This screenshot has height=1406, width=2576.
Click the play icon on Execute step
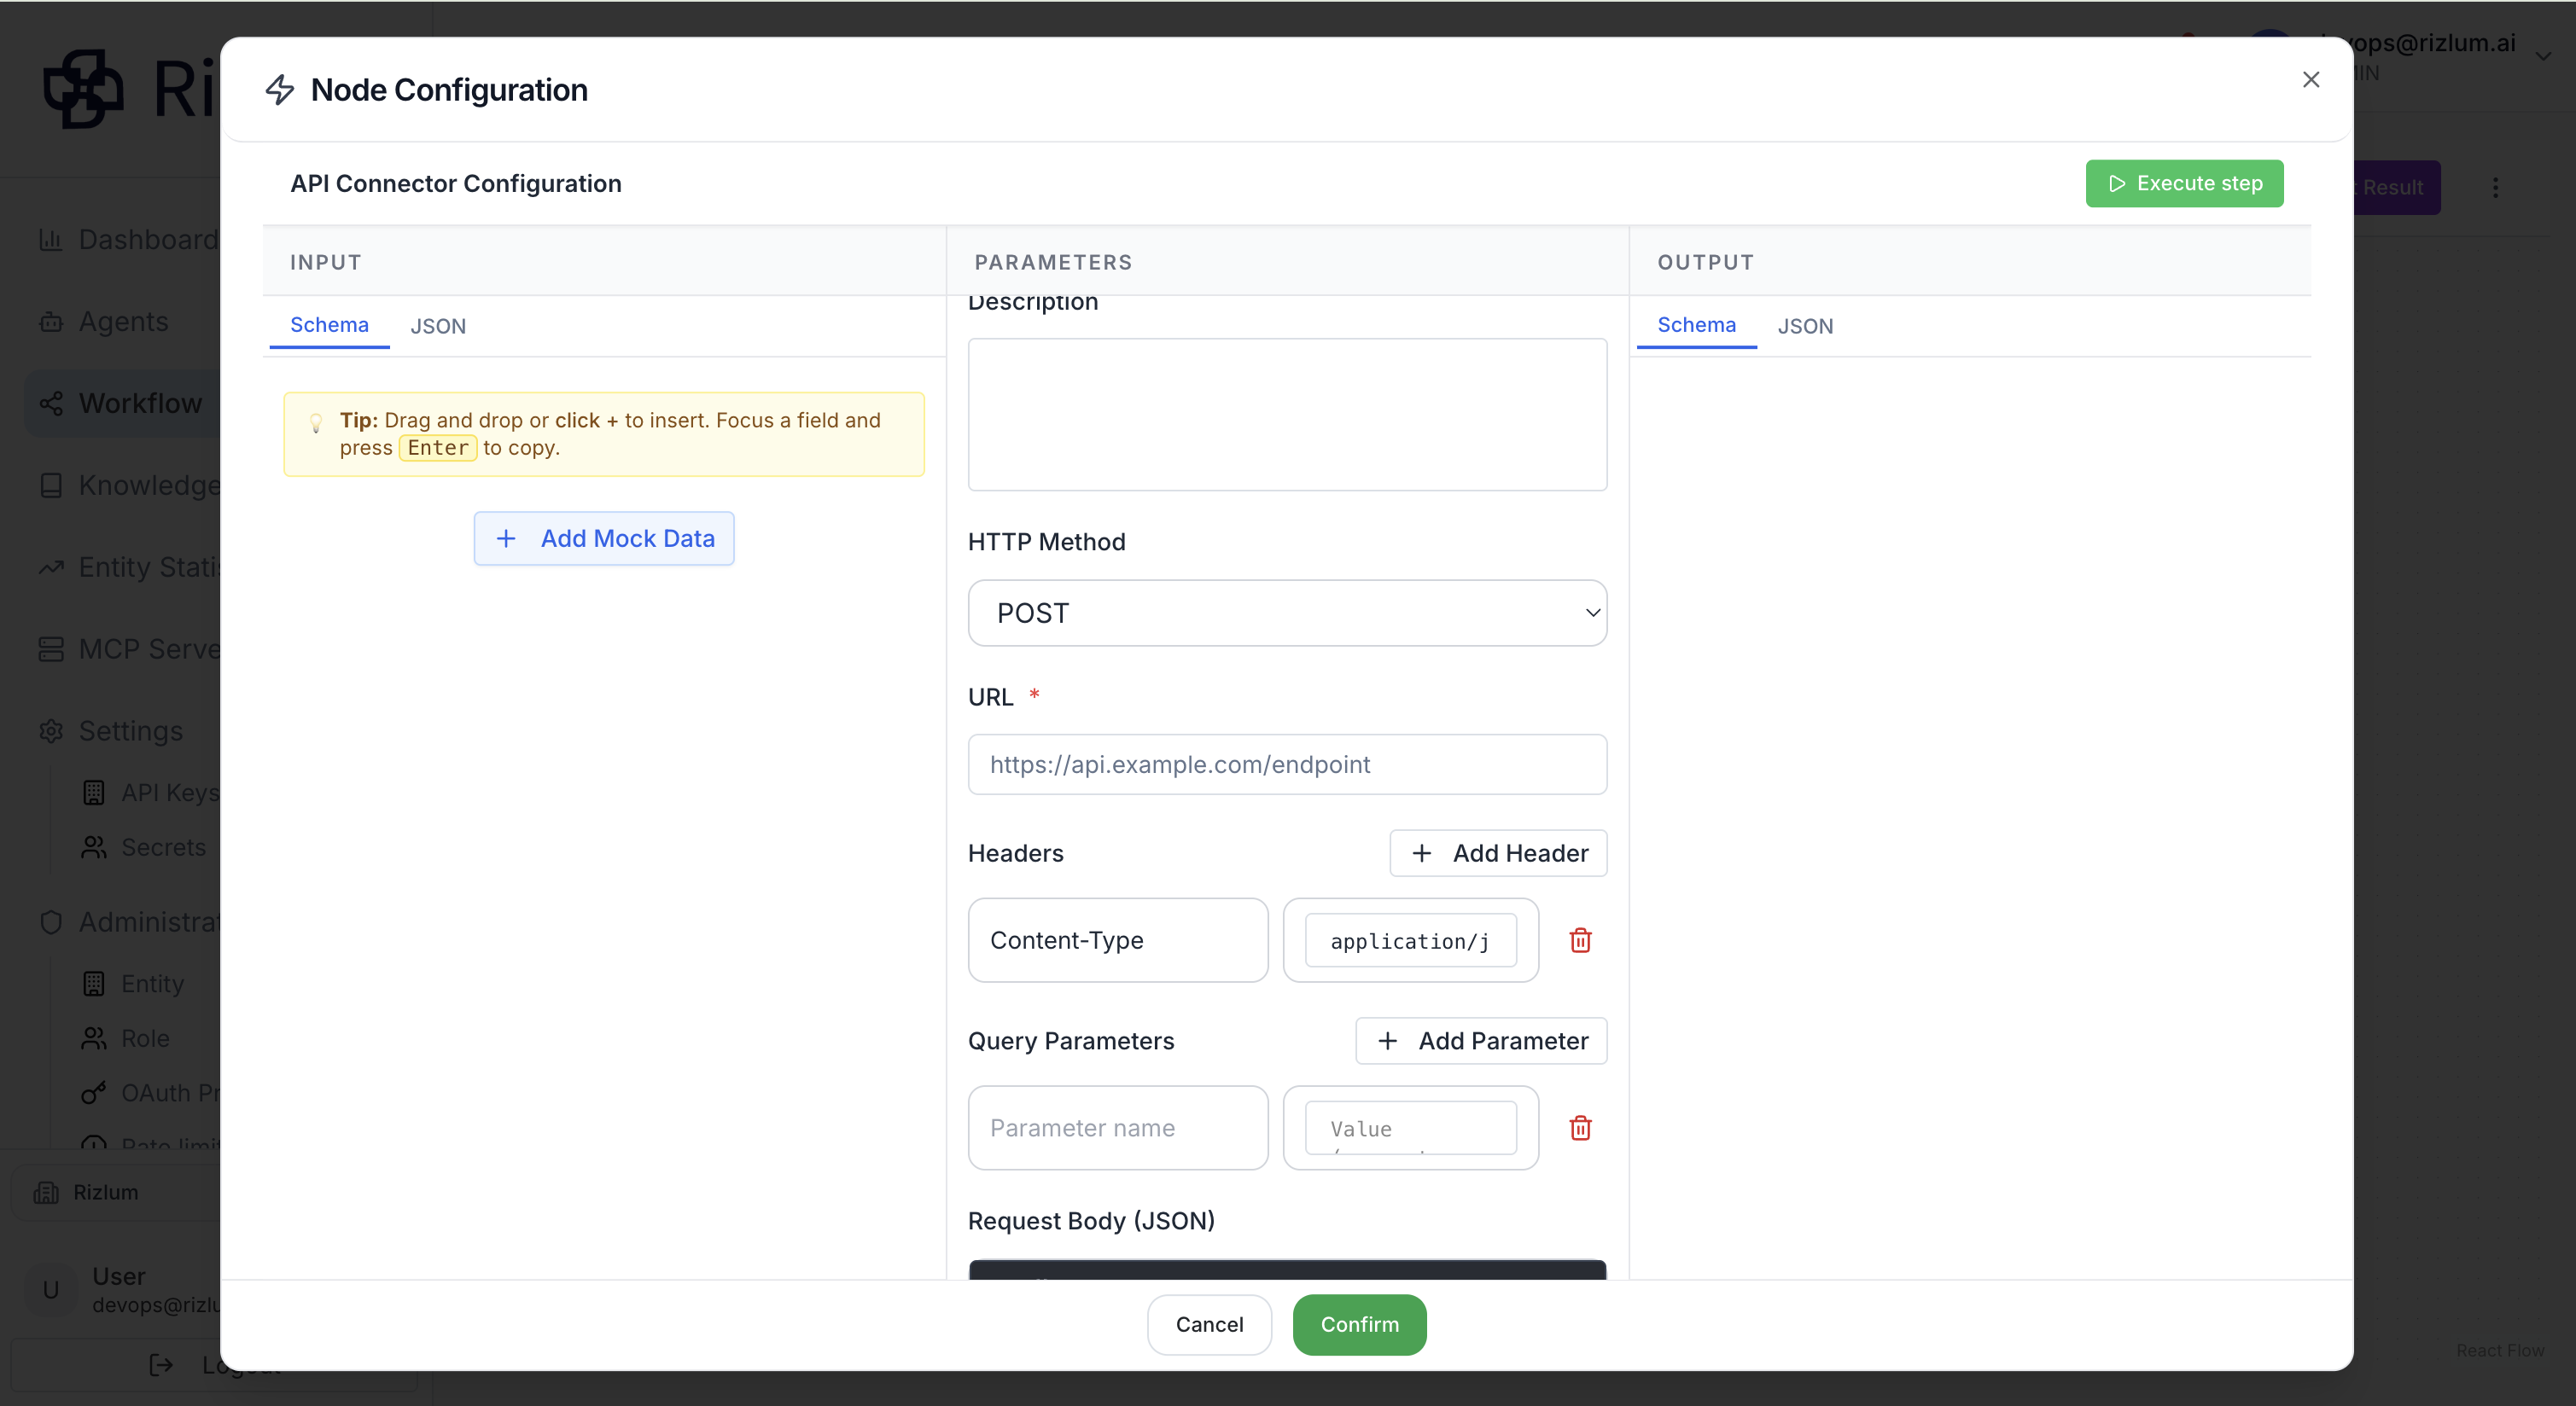[2116, 184]
